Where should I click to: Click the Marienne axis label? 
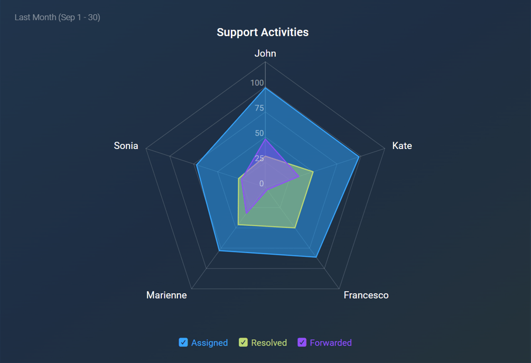166,295
